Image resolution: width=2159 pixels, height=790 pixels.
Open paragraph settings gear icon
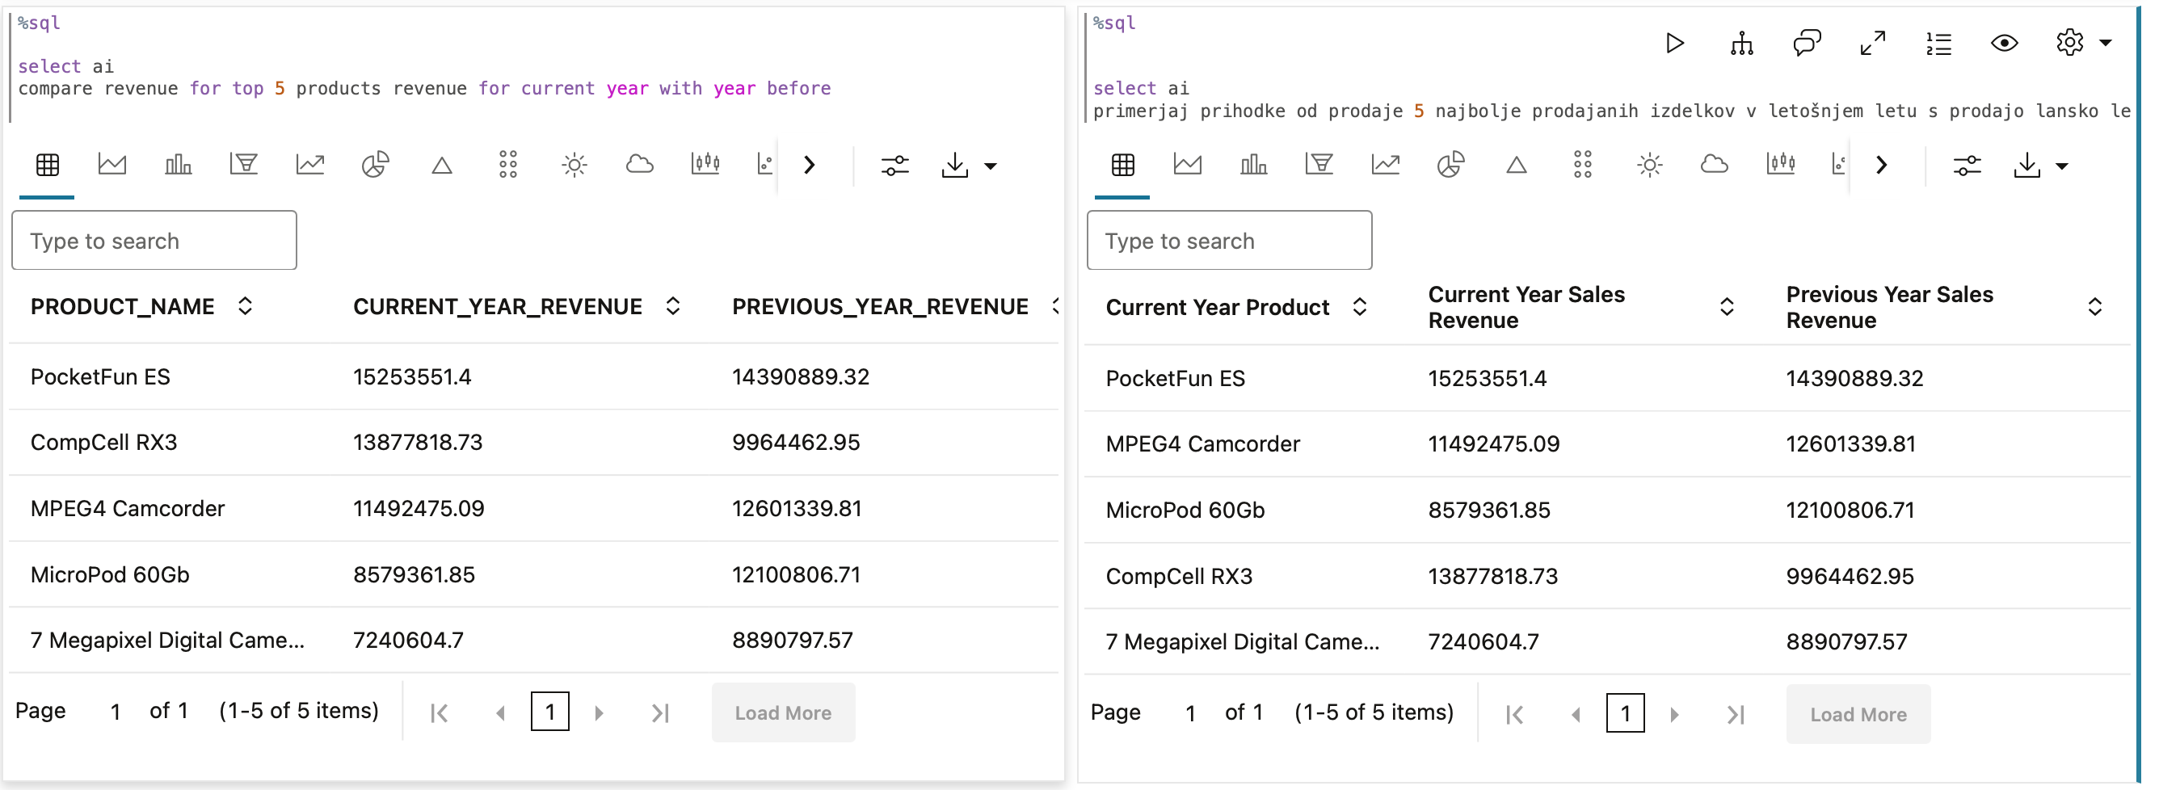[2070, 42]
